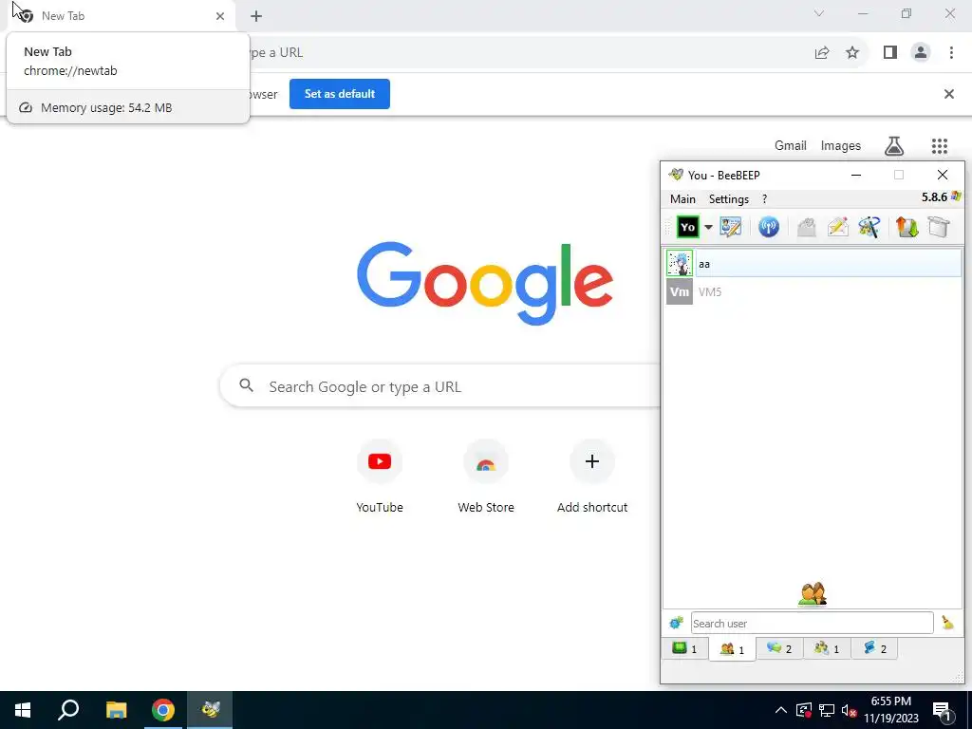
Task: Open Chrome three-dot menu
Action: pos(951,53)
